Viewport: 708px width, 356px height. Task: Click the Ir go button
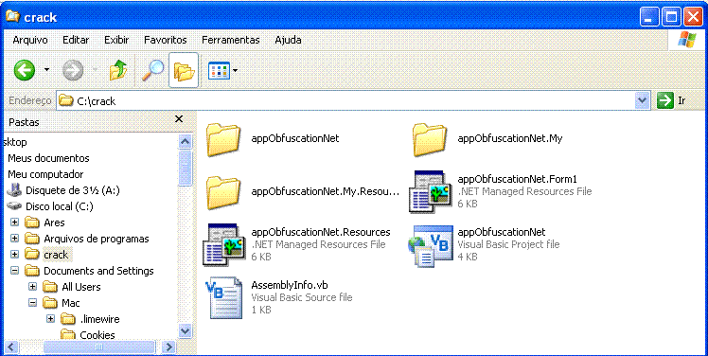coord(672,100)
